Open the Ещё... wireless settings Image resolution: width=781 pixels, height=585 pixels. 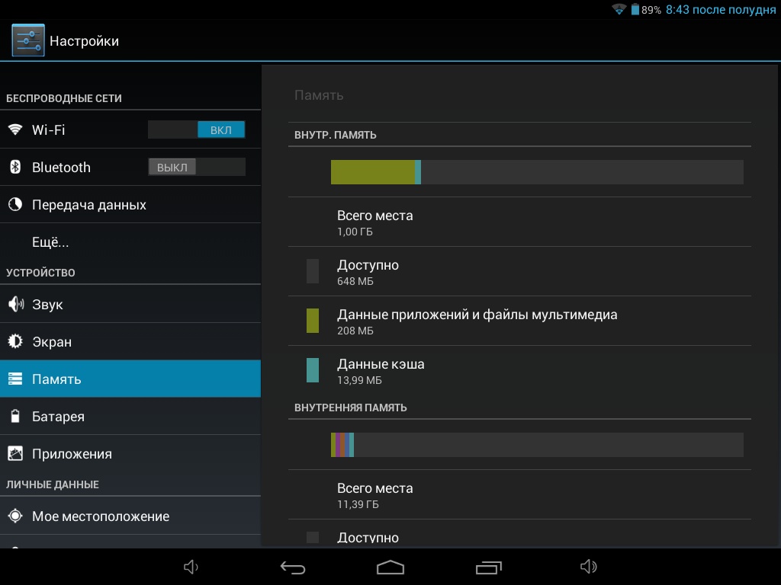pyautogui.click(x=50, y=242)
